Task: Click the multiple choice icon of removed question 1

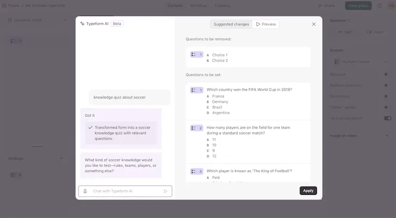Action: (197, 54)
